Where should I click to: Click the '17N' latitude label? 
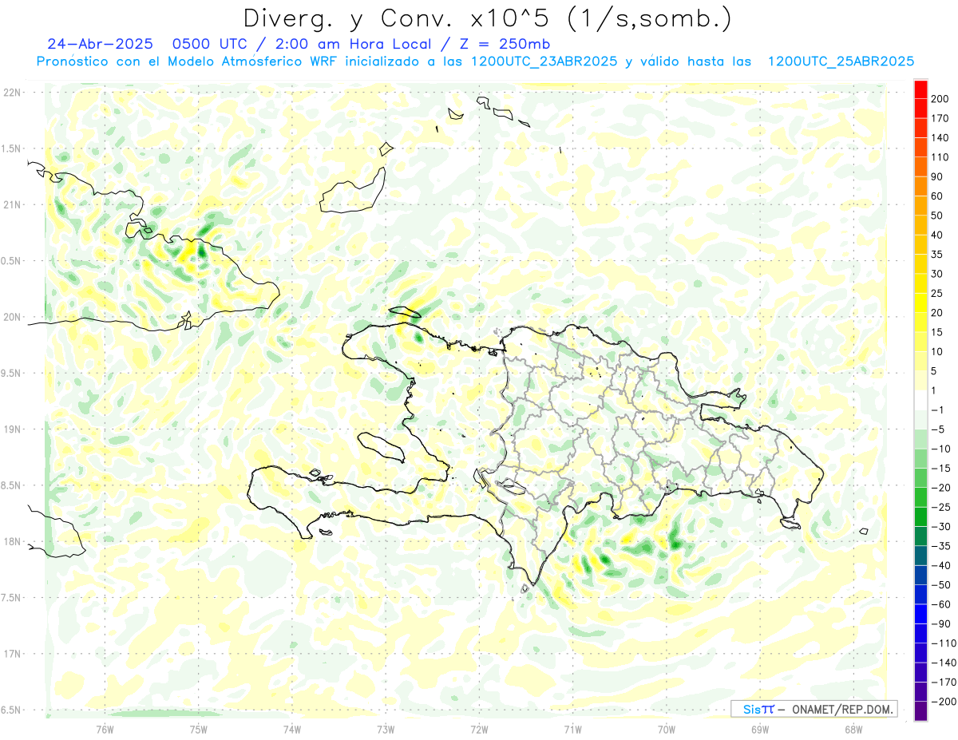12,654
